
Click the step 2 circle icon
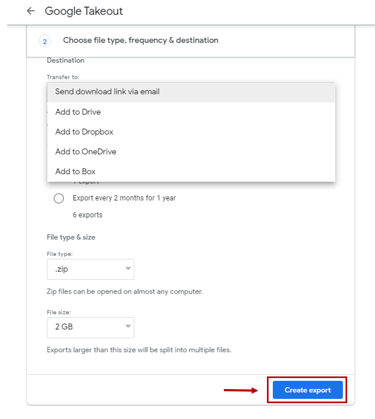(x=44, y=40)
